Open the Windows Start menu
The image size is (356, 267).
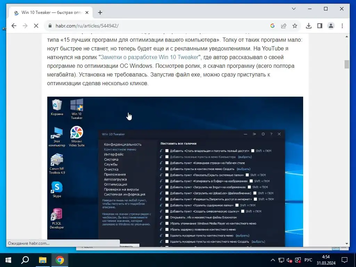click(x=8, y=260)
